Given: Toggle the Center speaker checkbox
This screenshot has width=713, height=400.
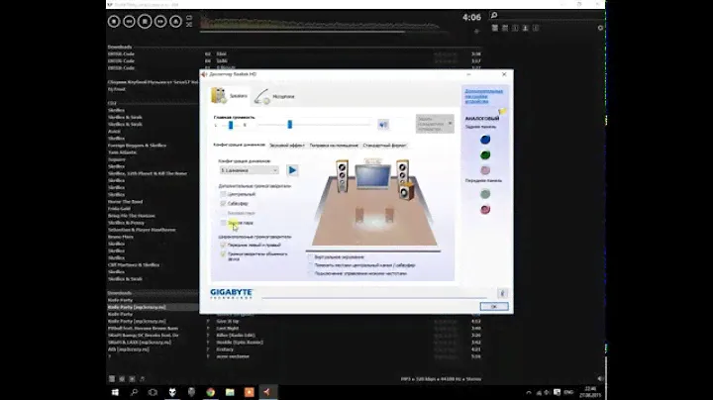Looking at the screenshot, I should [223, 194].
